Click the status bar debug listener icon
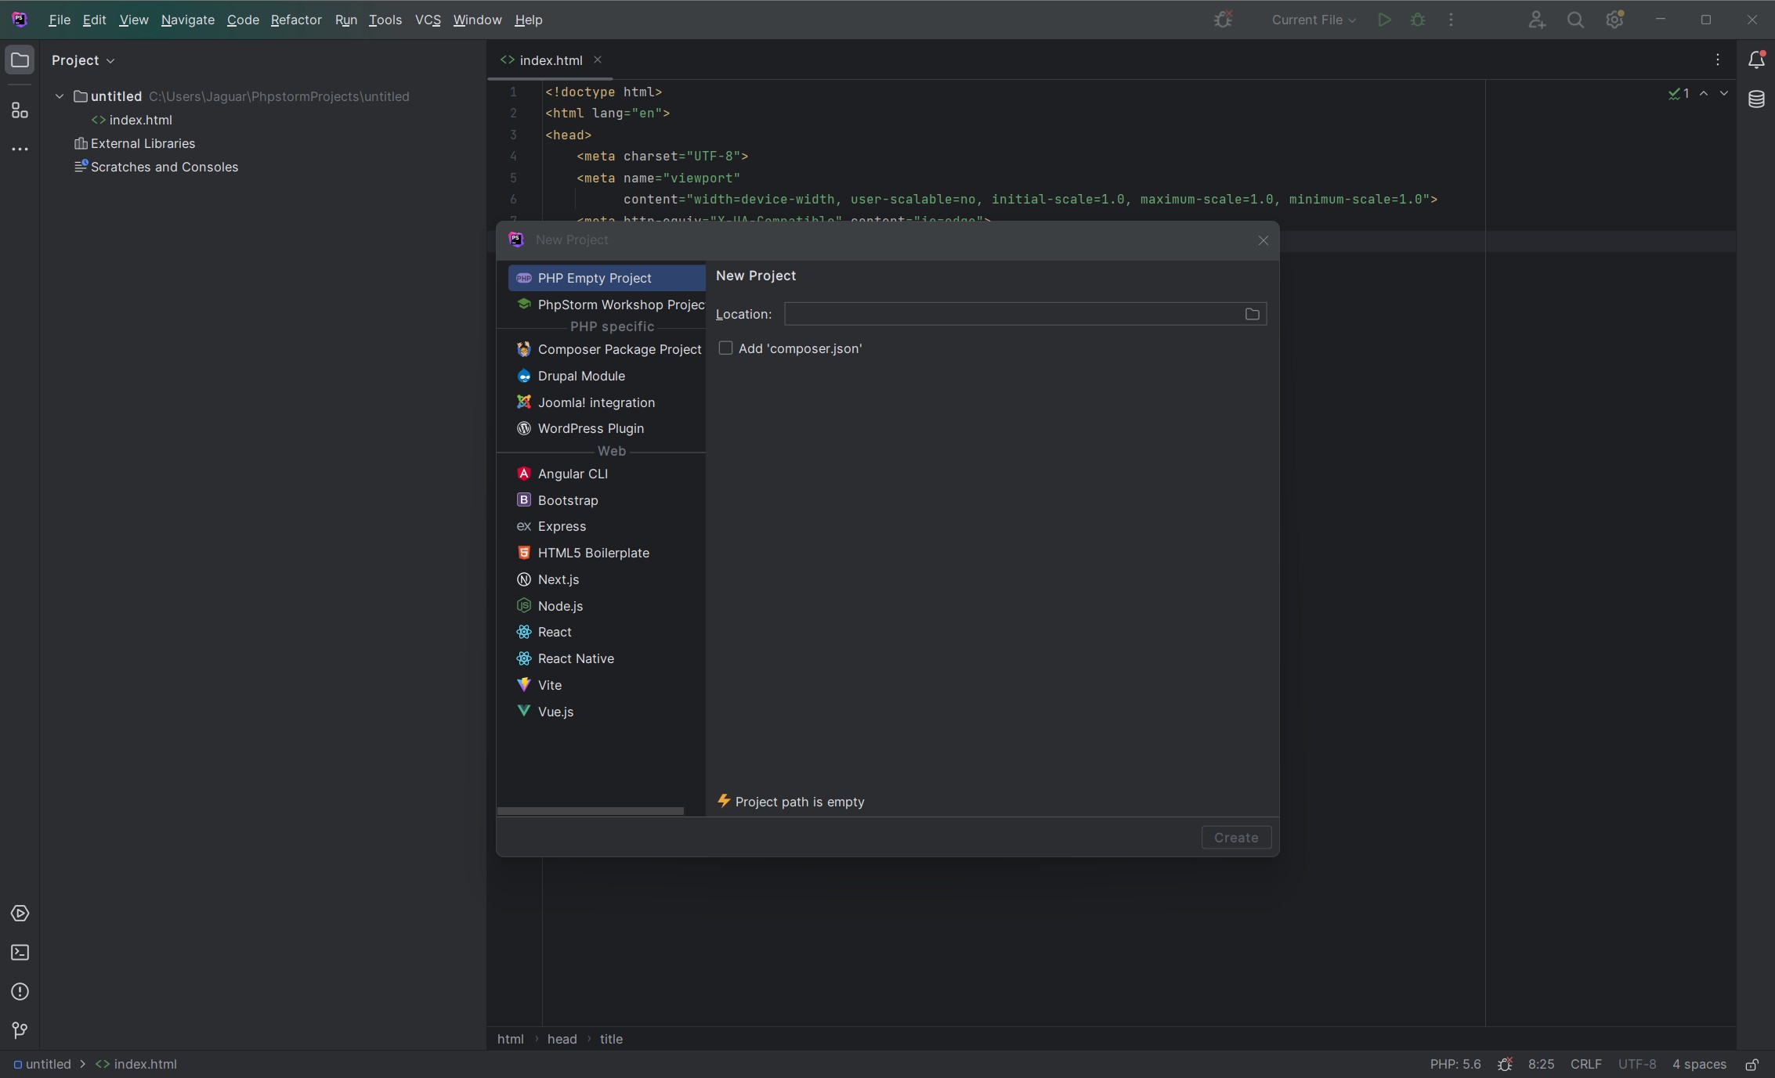The height and width of the screenshot is (1078, 1775). [x=1505, y=1064]
